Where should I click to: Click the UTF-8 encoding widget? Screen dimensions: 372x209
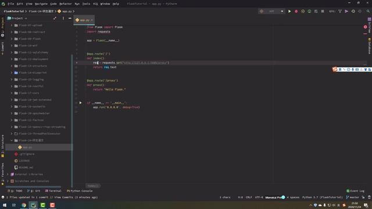click(259, 197)
